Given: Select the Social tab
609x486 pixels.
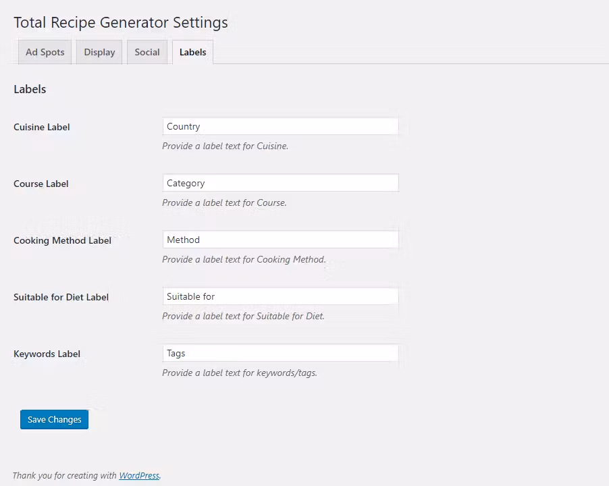Looking at the screenshot, I should (147, 52).
